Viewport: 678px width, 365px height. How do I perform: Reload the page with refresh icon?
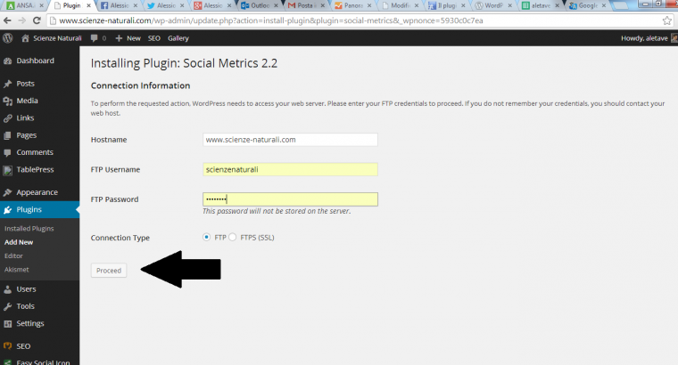(37, 20)
